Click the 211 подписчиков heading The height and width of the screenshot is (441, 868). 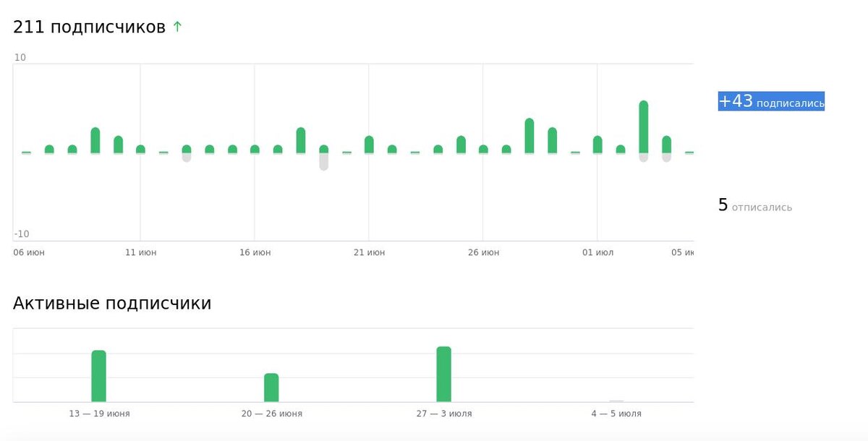pyautogui.click(x=89, y=27)
